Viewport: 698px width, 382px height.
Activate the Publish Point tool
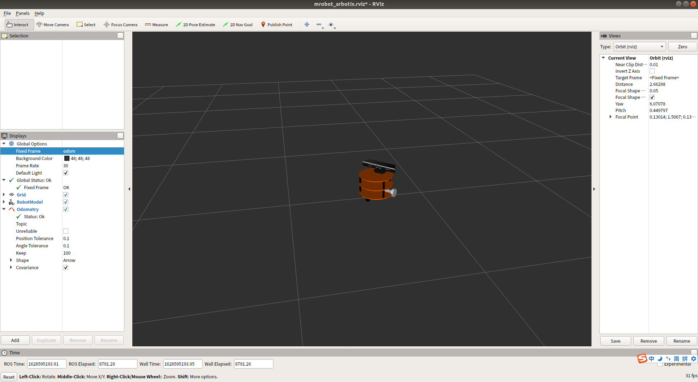(x=277, y=25)
